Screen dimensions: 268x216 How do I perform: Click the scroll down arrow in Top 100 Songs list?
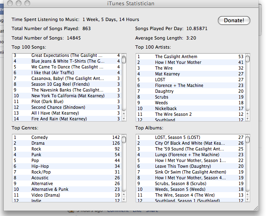[124, 119]
